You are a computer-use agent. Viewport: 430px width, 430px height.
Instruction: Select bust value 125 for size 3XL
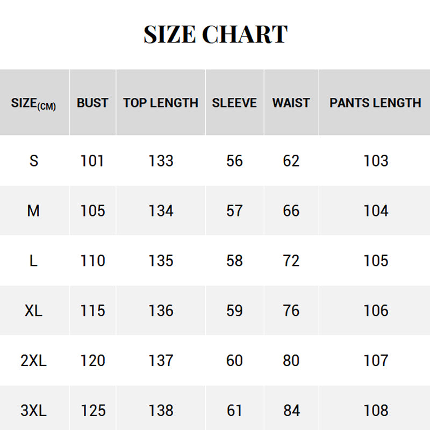click(x=92, y=411)
